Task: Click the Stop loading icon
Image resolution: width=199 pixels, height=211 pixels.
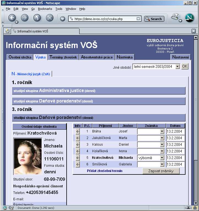Action: click(50, 18)
